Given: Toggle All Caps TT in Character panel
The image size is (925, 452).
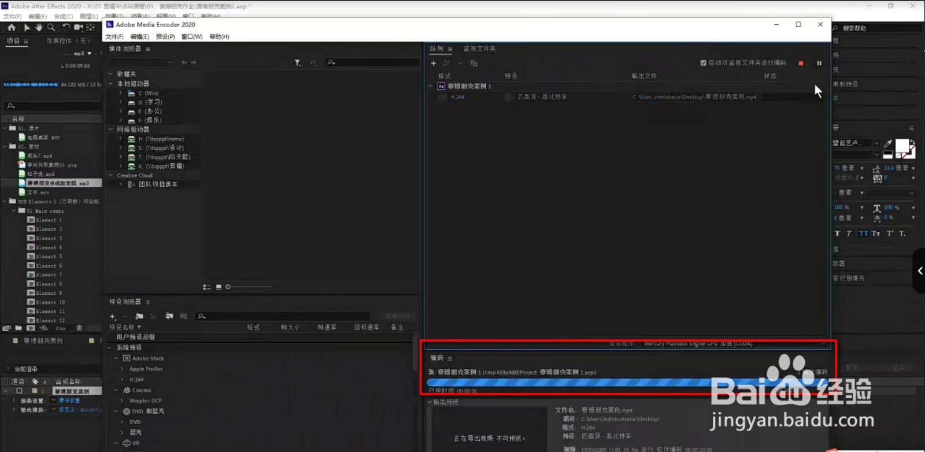Looking at the screenshot, I should tap(863, 234).
